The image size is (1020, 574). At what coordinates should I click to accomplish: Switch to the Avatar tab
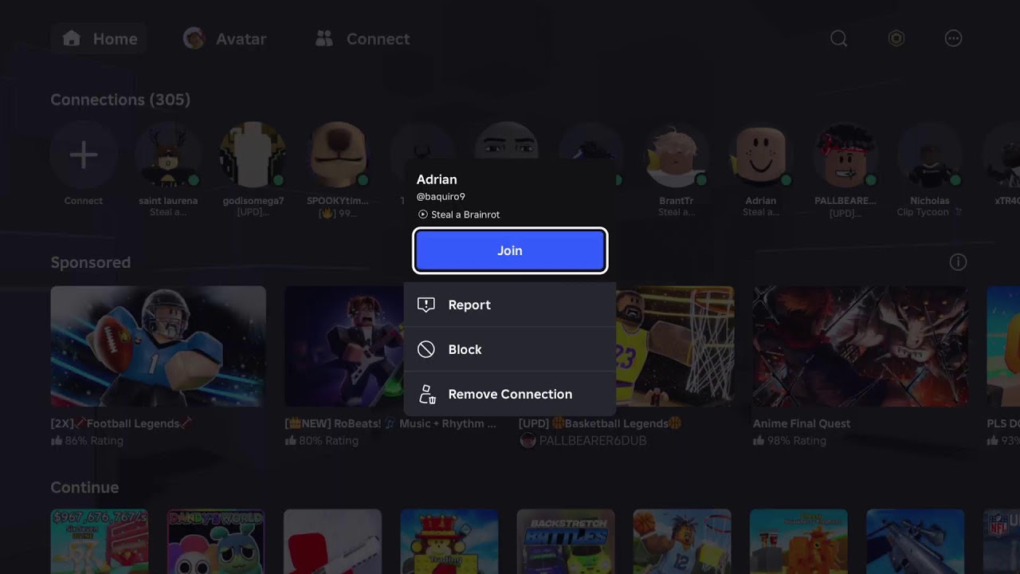click(225, 39)
